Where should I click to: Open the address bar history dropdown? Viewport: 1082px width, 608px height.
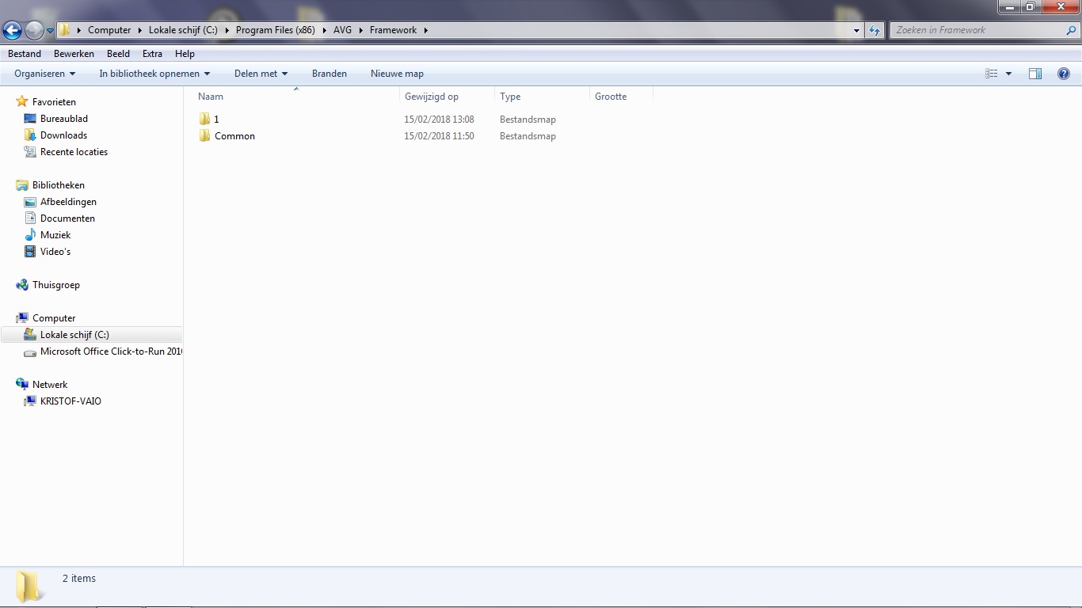[x=857, y=30]
